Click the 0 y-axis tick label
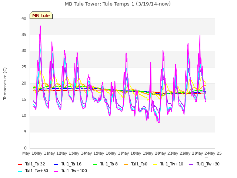Image resolution: width=237 pixels, height=178 pixels. (x=25, y=148)
